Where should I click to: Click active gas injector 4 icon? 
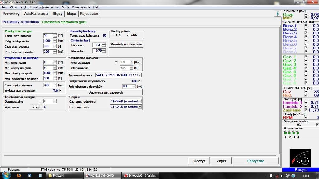click(x=298, y=133)
